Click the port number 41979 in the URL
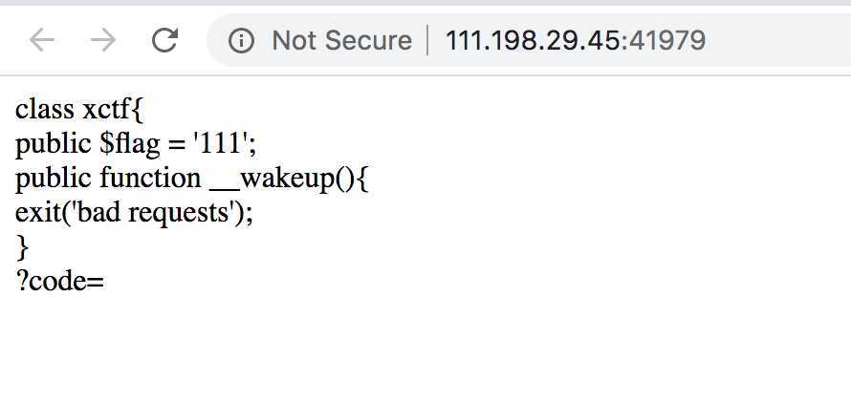Screen dimensions: 851x403 point(666,41)
